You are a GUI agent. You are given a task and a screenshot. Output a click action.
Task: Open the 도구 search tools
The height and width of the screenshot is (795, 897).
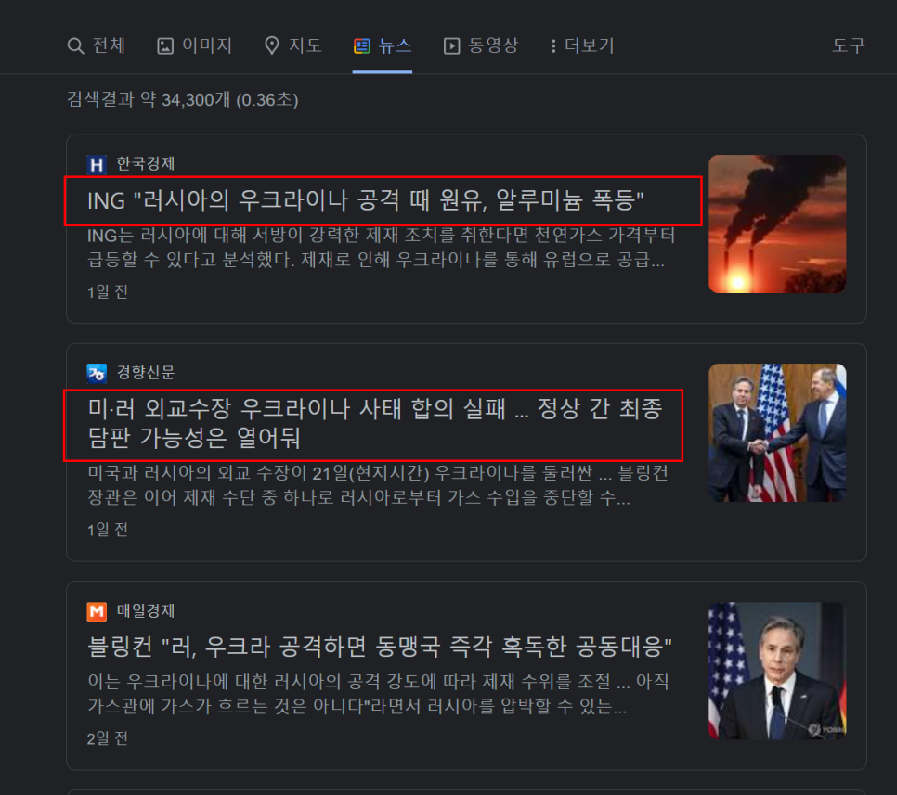click(x=849, y=45)
